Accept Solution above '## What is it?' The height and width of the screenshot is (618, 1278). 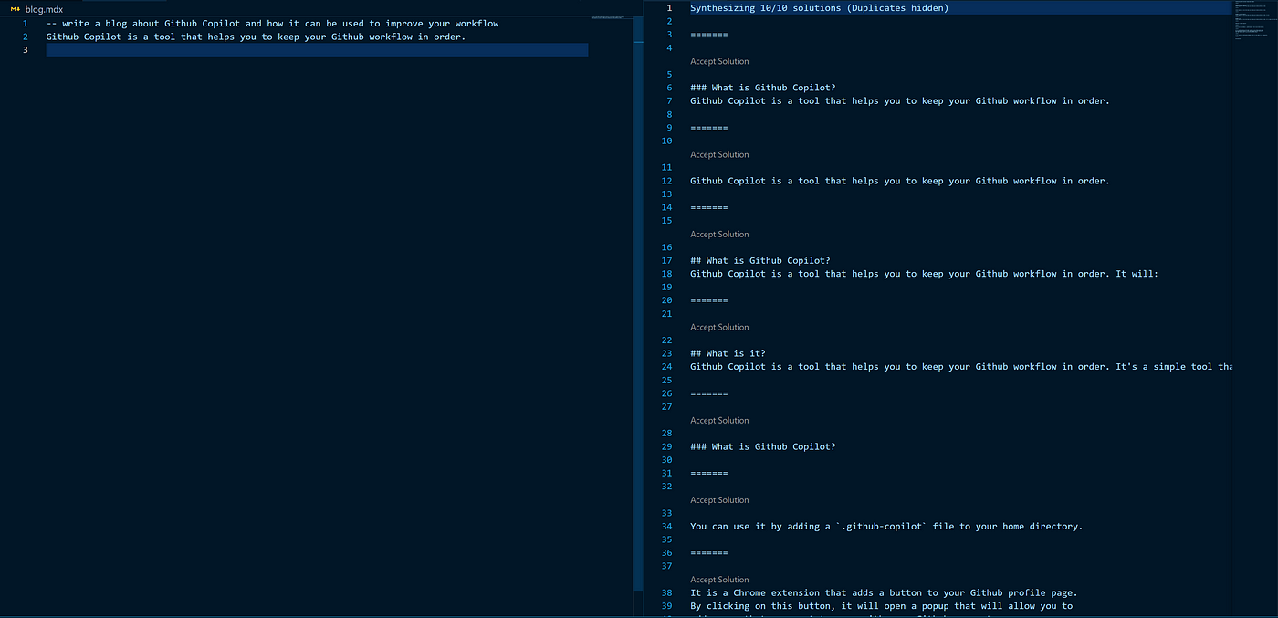tap(719, 327)
